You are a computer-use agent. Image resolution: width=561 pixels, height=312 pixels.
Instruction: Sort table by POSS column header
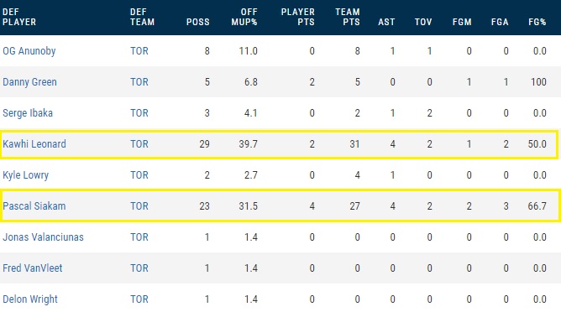click(x=198, y=22)
